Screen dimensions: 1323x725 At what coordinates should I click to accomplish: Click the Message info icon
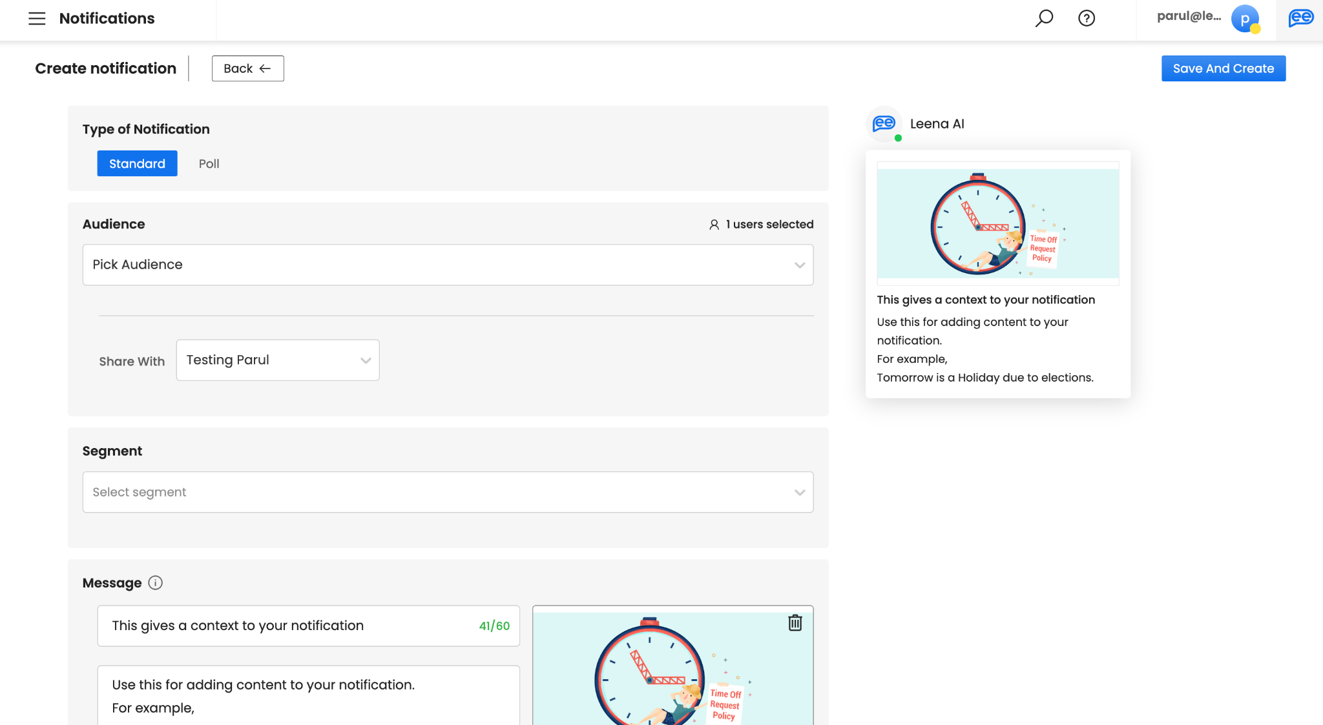[x=155, y=583]
